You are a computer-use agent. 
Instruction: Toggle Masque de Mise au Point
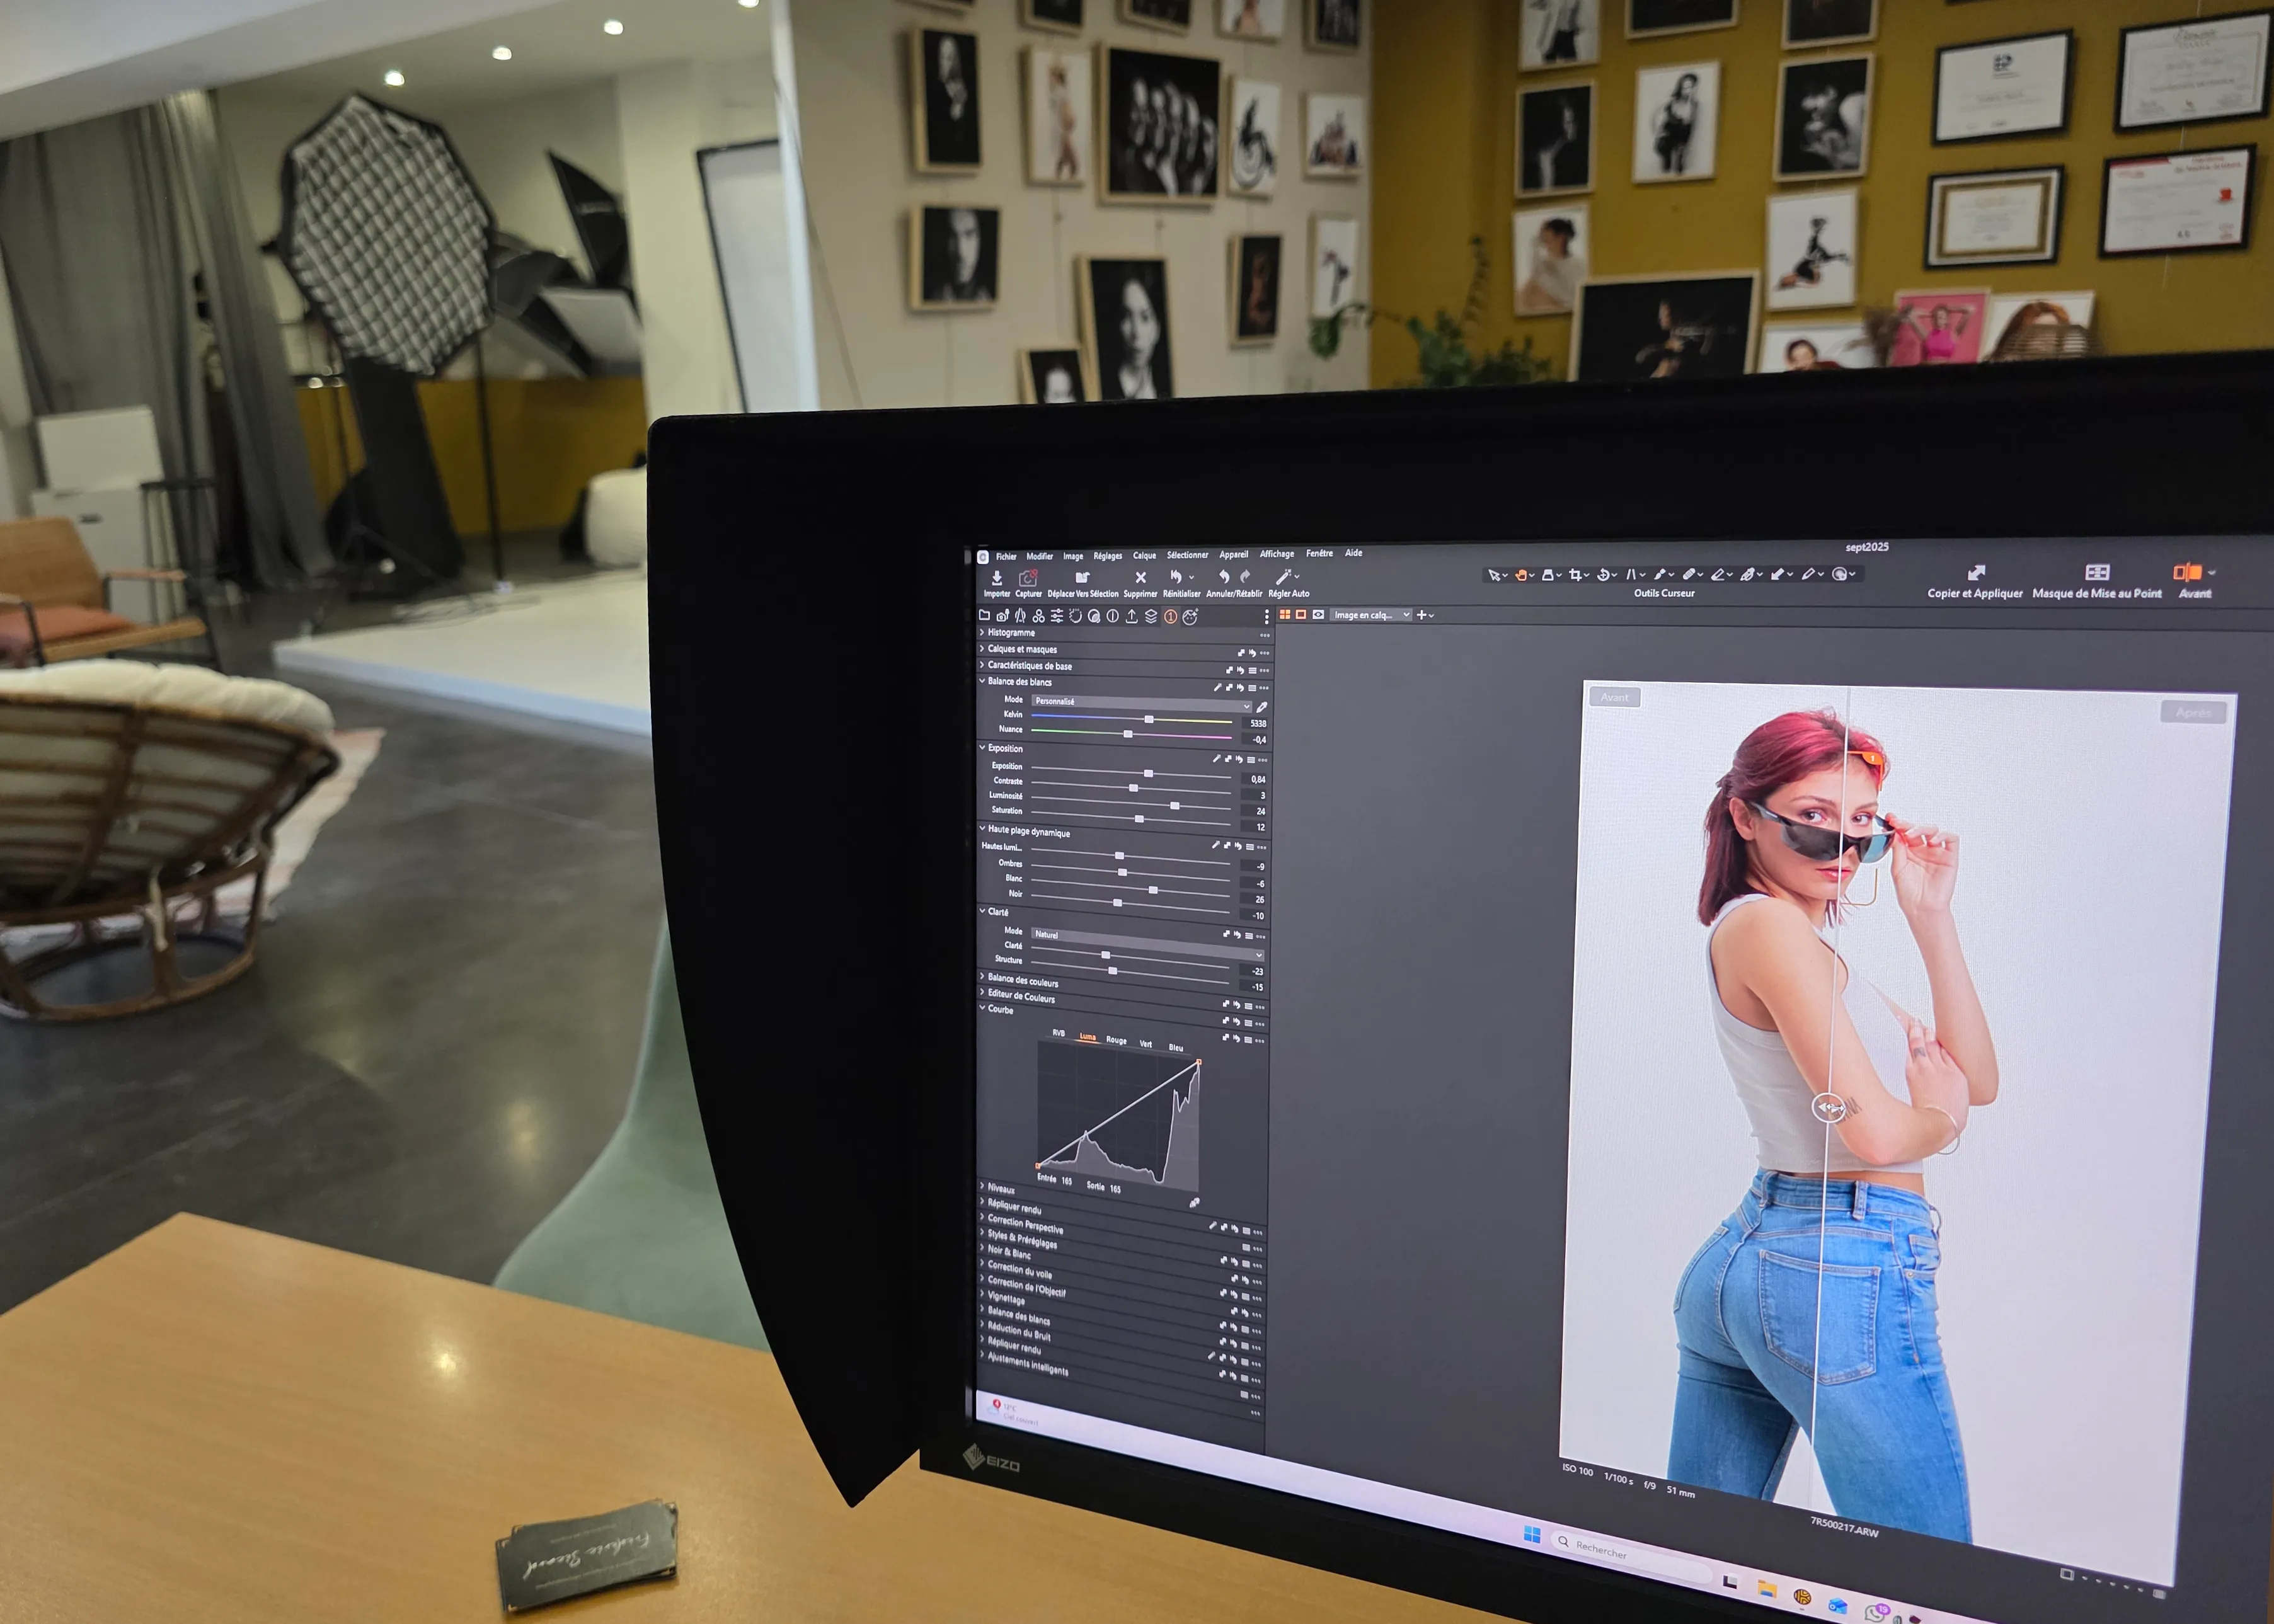click(x=2097, y=573)
